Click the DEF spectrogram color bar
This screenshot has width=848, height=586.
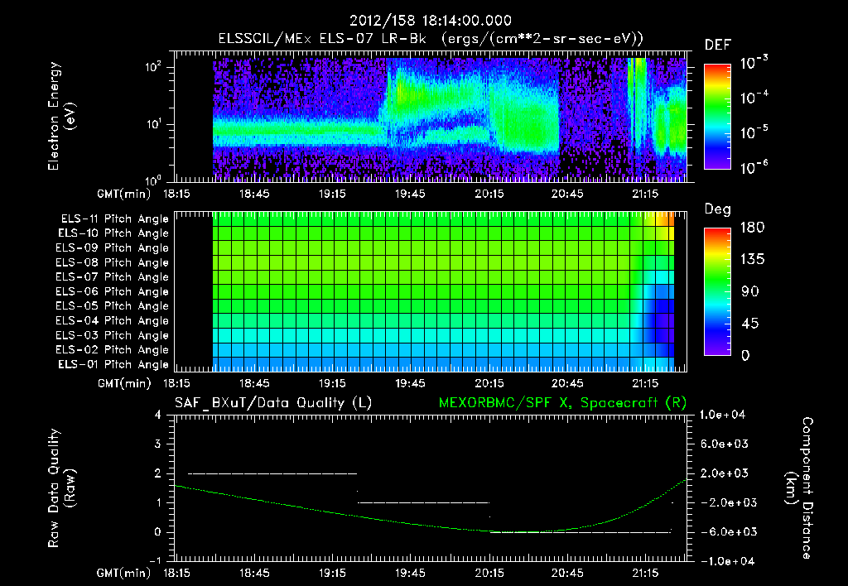pos(717,117)
